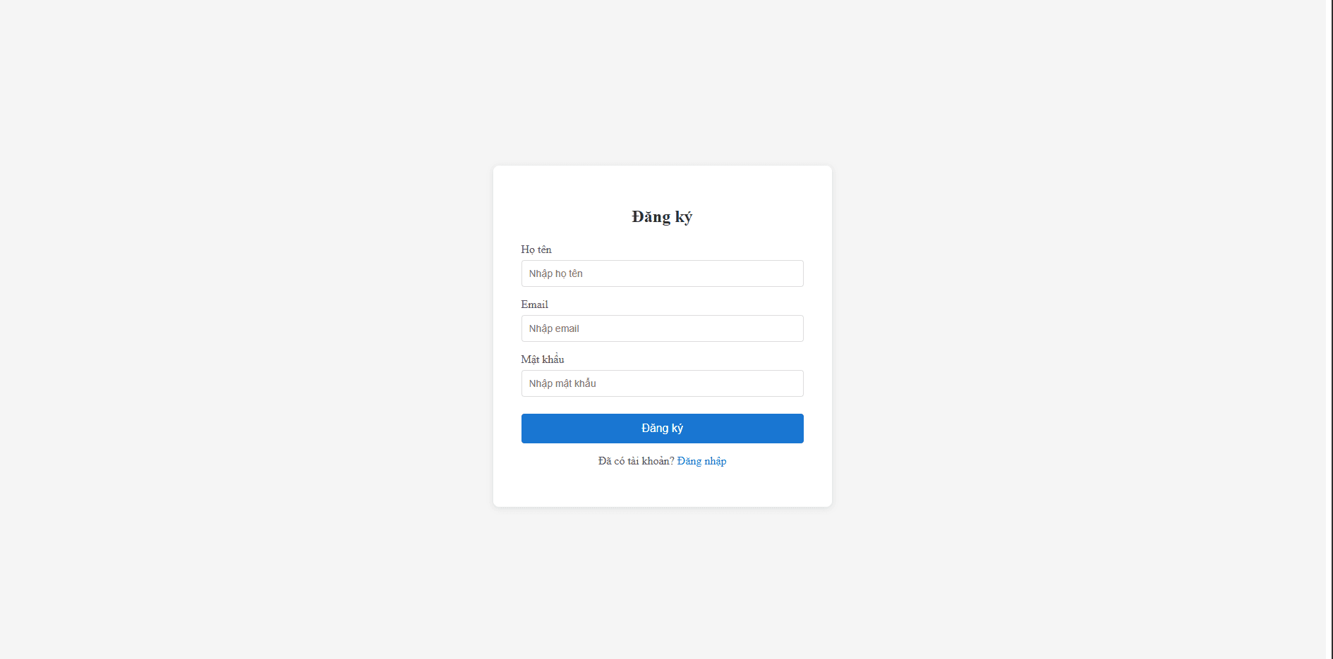Click blank card space below the login link
Image resolution: width=1333 pixels, height=659 pixels.
point(662,489)
